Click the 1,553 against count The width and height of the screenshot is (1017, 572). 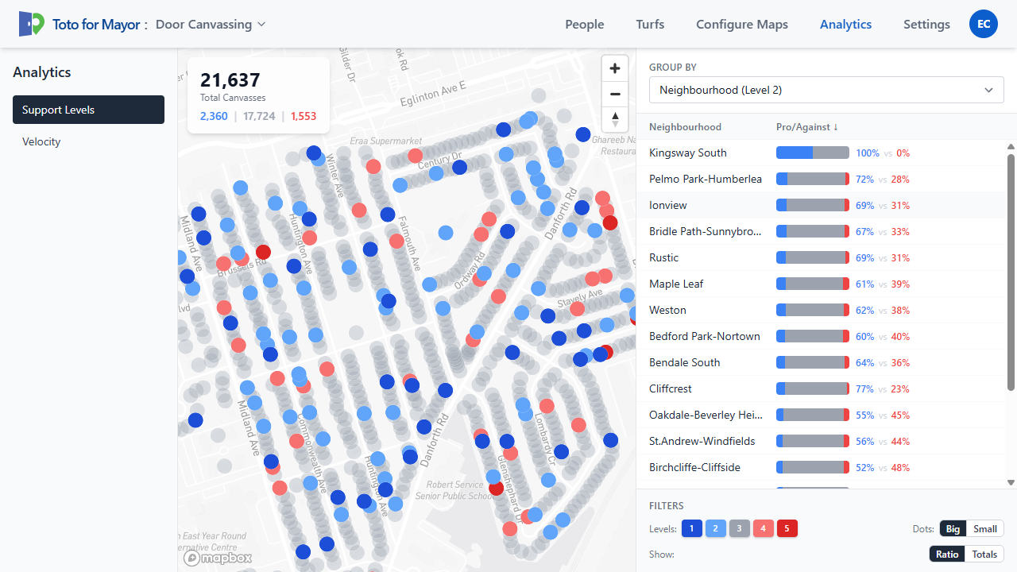tap(304, 116)
